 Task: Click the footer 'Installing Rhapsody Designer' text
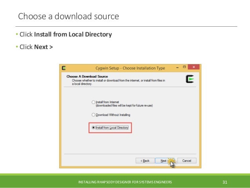click(x=125, y=182)
